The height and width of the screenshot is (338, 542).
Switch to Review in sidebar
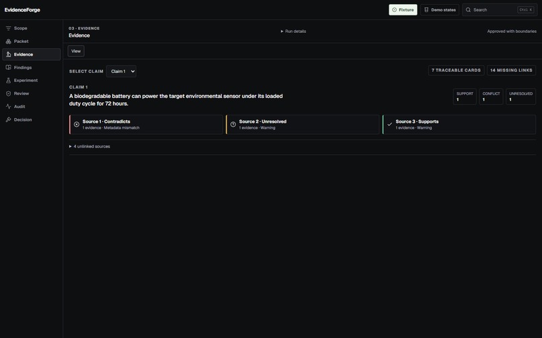(x=31, y=93)
